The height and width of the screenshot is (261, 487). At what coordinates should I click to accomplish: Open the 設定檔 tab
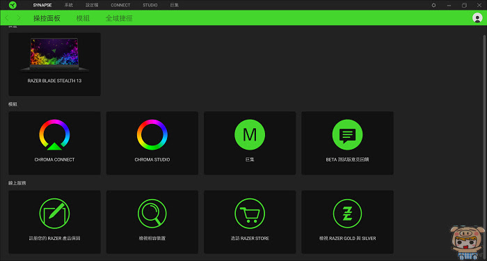point(92,6)
